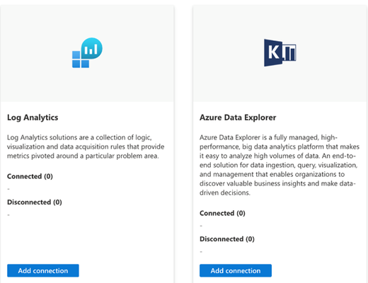Click the Log Analytics description text

point(86,146)
